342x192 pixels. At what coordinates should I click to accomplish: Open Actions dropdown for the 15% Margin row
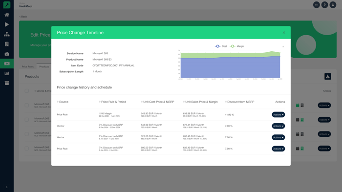click(x=278, y=114)
